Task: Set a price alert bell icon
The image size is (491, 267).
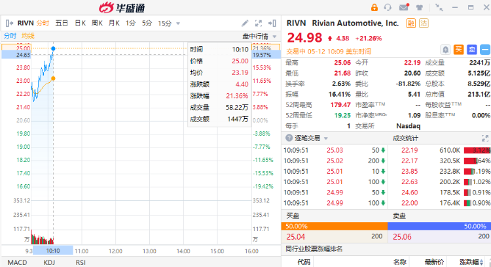Action: click(445, 50)
